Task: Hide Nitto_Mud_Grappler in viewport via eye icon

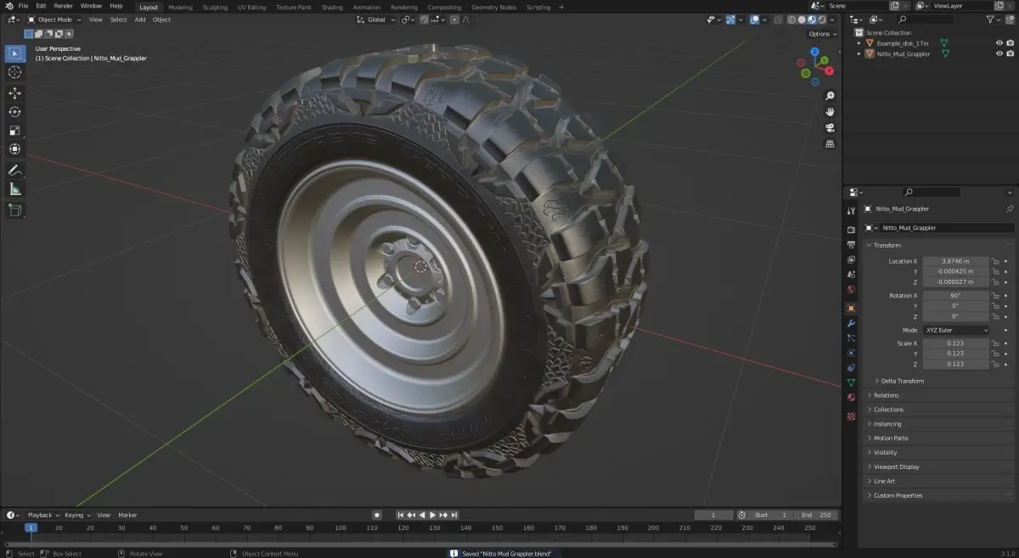Action: 999,53
